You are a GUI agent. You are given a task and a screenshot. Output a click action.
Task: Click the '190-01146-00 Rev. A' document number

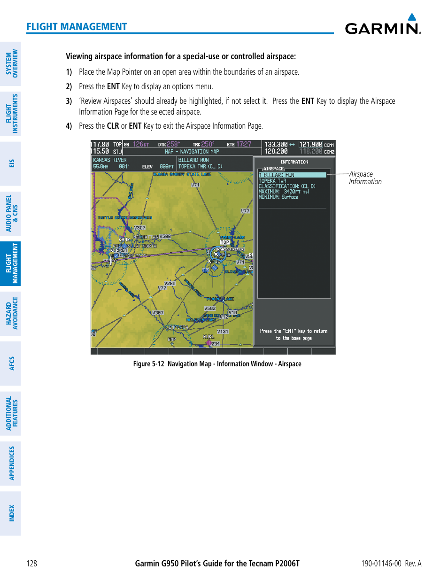392,564
